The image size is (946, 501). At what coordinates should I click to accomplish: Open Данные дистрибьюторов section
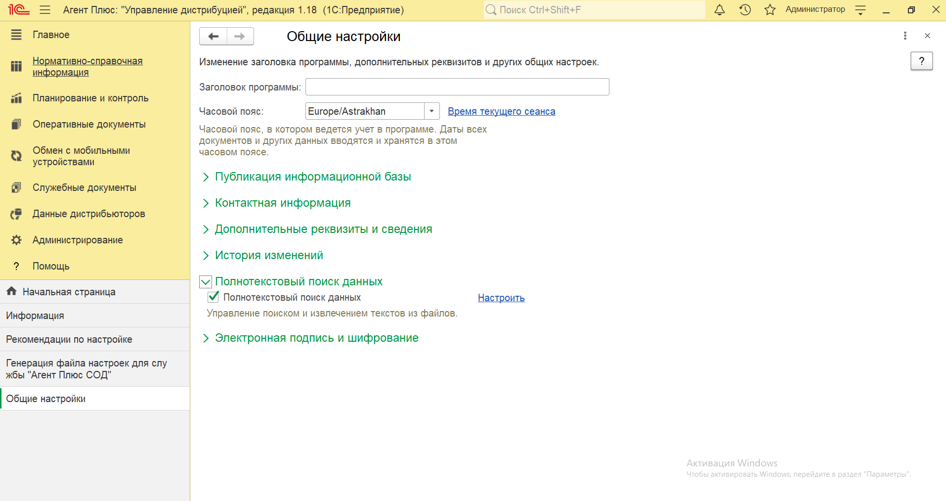pos(88,214)
